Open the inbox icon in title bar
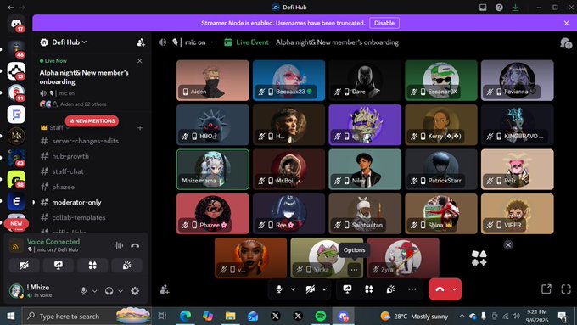This screenshot has height=325, width=577. click(483, 8)
